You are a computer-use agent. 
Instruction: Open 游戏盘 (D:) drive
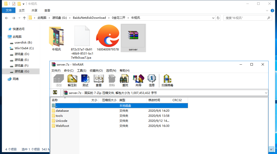(22, 54)
